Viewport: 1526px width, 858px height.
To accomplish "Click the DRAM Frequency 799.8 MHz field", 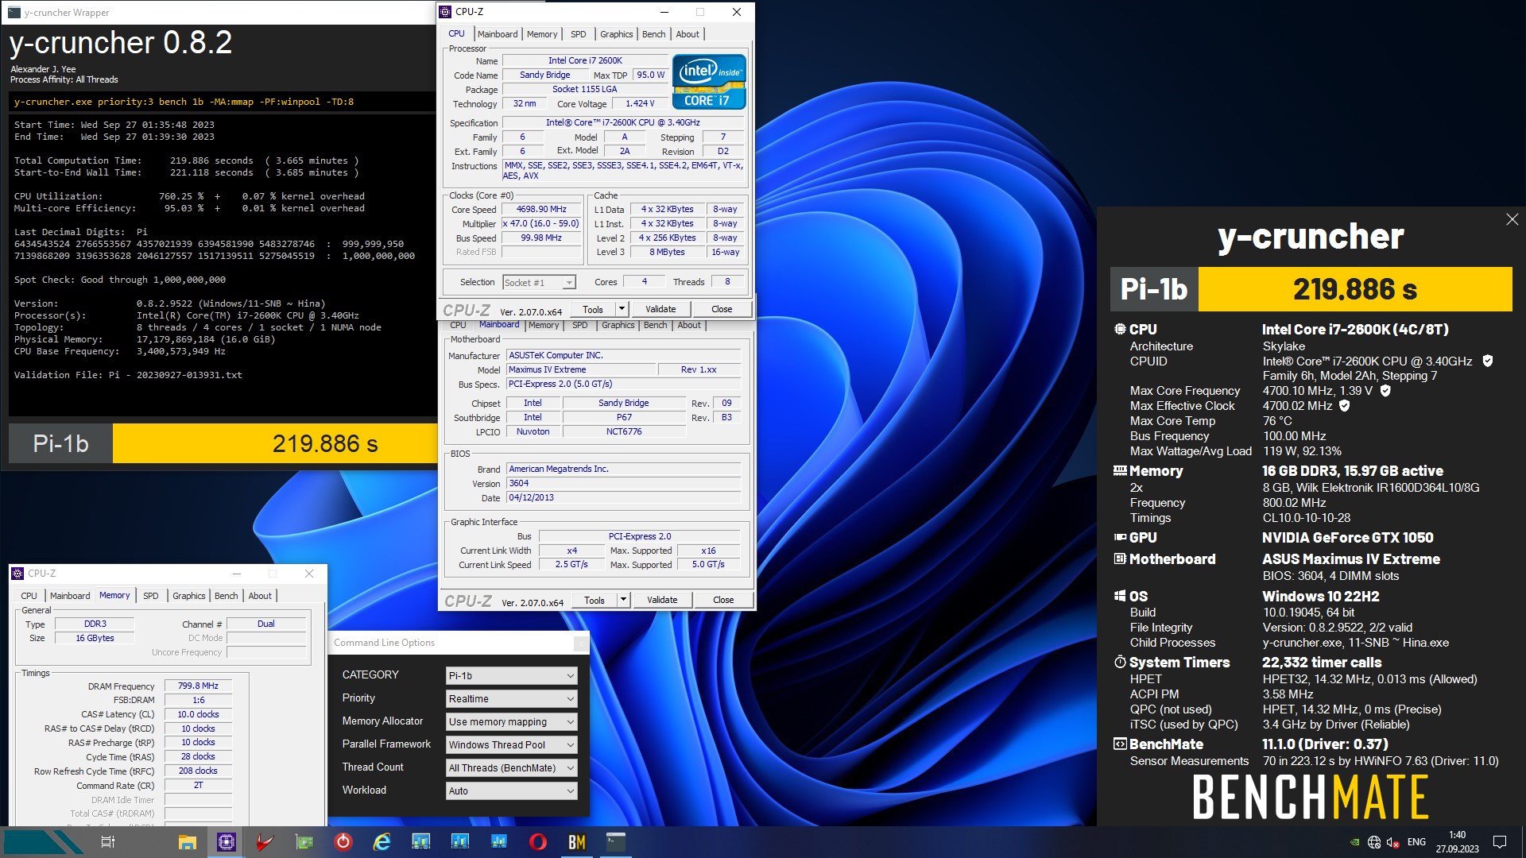I will click(x=198, y=686).
